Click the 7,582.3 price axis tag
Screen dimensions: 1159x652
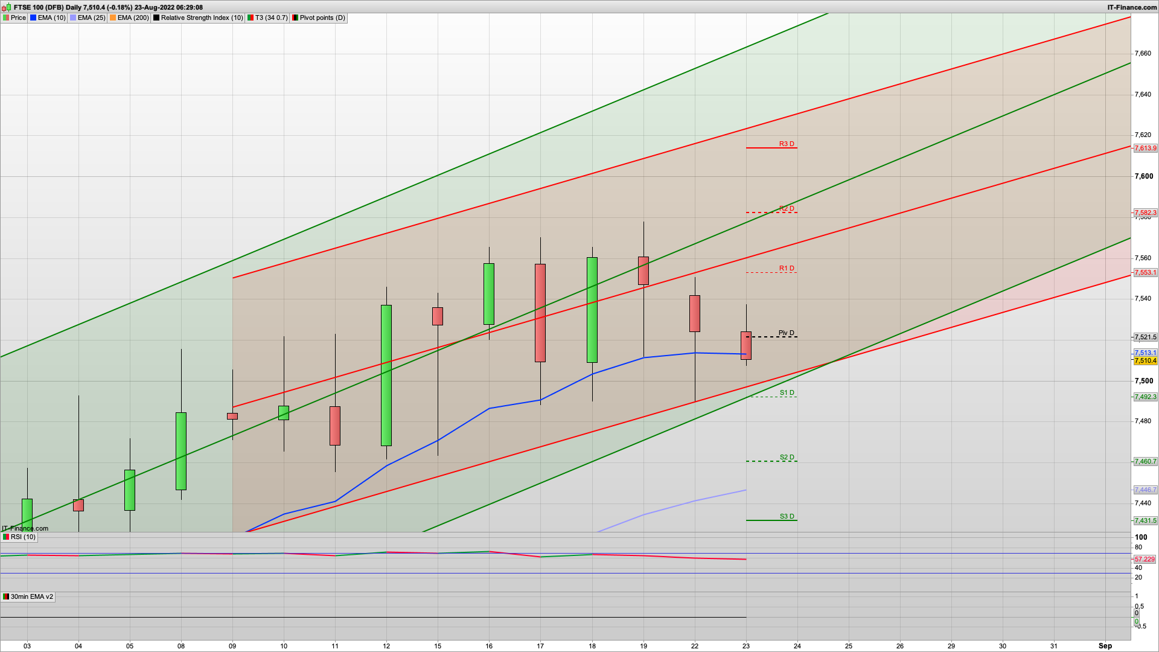click(1145, 213)
